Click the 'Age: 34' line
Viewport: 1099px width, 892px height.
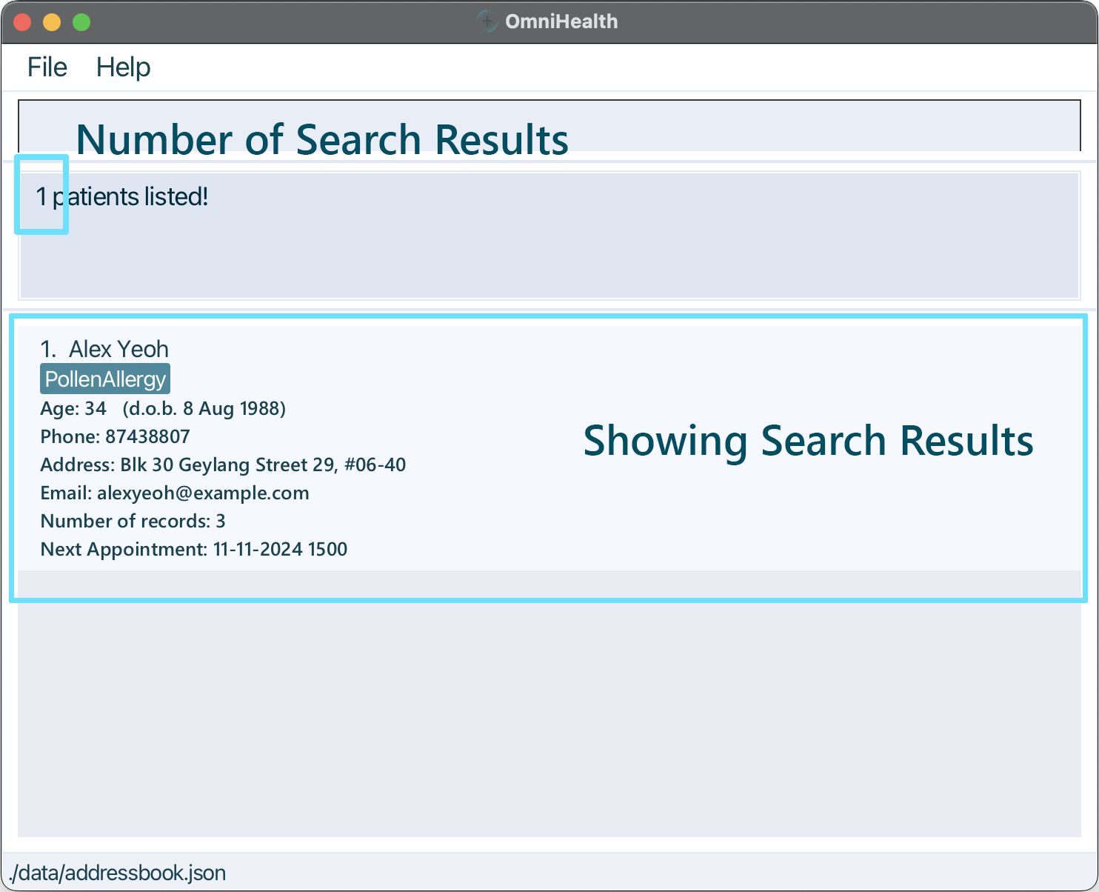tap(163, 408)
